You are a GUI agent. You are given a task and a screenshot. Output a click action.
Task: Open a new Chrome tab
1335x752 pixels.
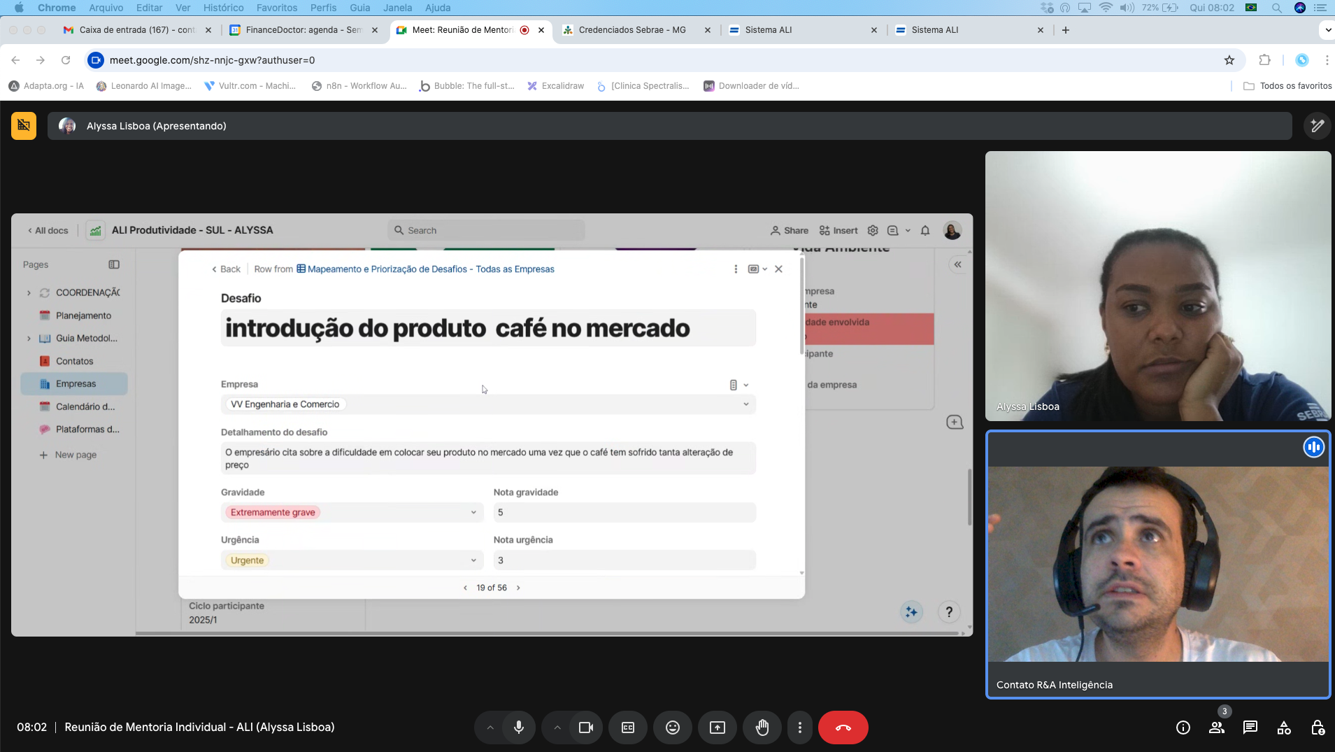coord(1066,30)
